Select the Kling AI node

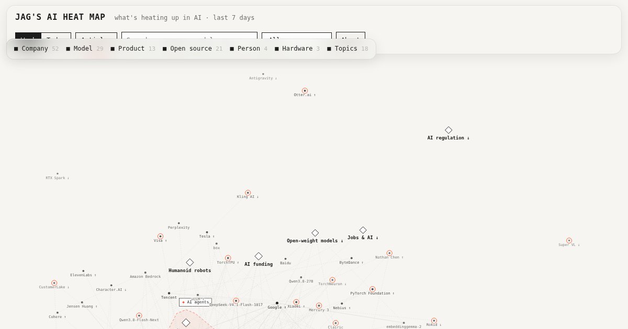click(248, 193)
